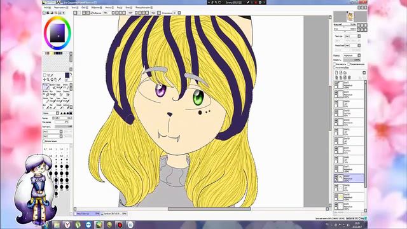
Task: Open the rotation angle dropdown in quick bar
Action: click(136, 13)
